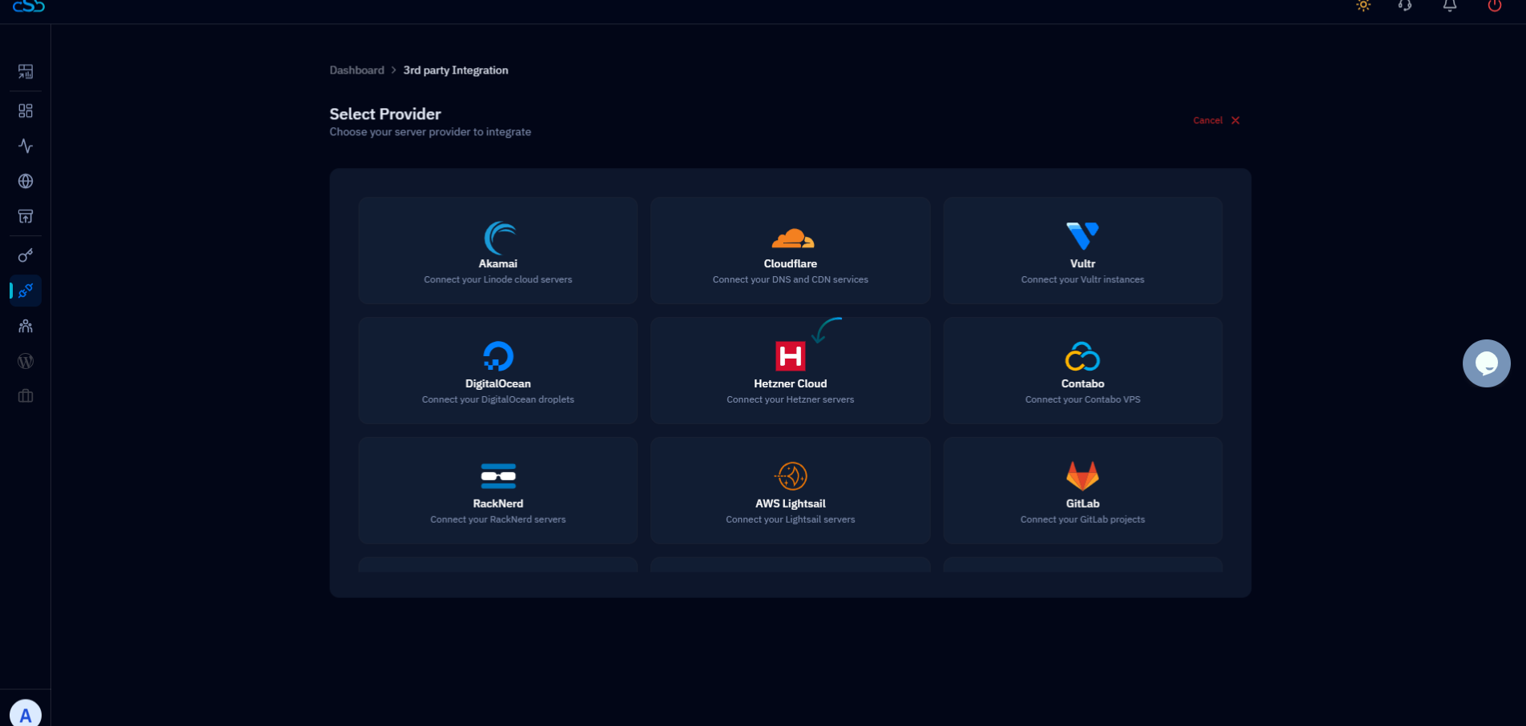1526x726 pixels.
Task: Open the live chat bubble
Action: 1487,363
